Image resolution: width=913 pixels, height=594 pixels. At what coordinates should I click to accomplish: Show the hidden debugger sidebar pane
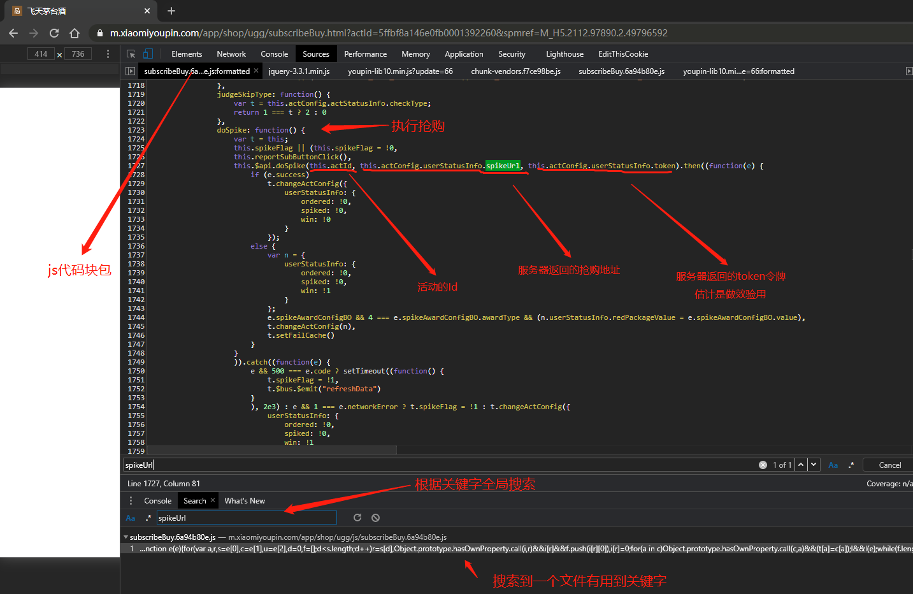coord(909,71)
